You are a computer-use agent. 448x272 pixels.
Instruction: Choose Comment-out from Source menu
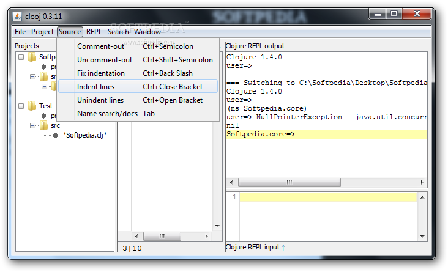(x=138, y=46)
